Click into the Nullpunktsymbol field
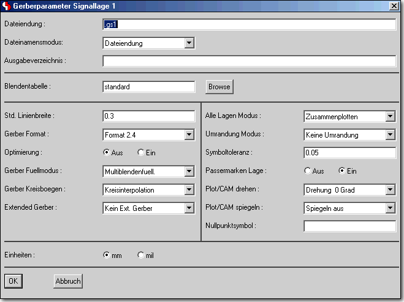 [349, 227]
